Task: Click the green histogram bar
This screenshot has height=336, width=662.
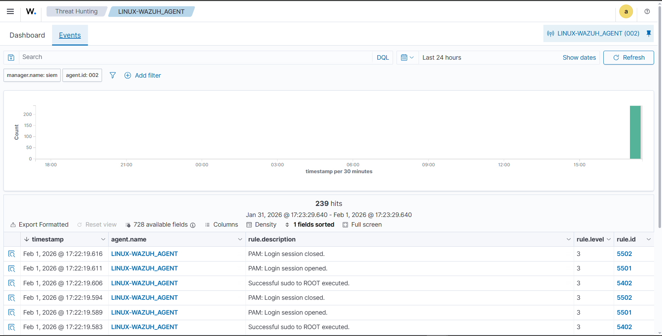Action: pos(635,132)
